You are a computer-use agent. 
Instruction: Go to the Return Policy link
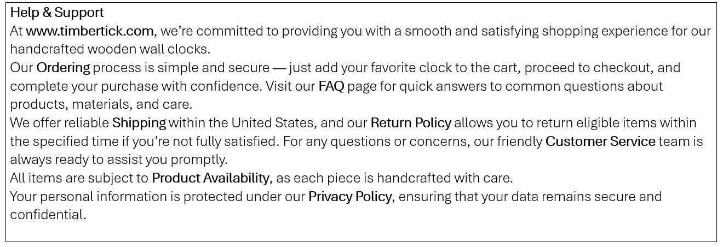(411, 123)
